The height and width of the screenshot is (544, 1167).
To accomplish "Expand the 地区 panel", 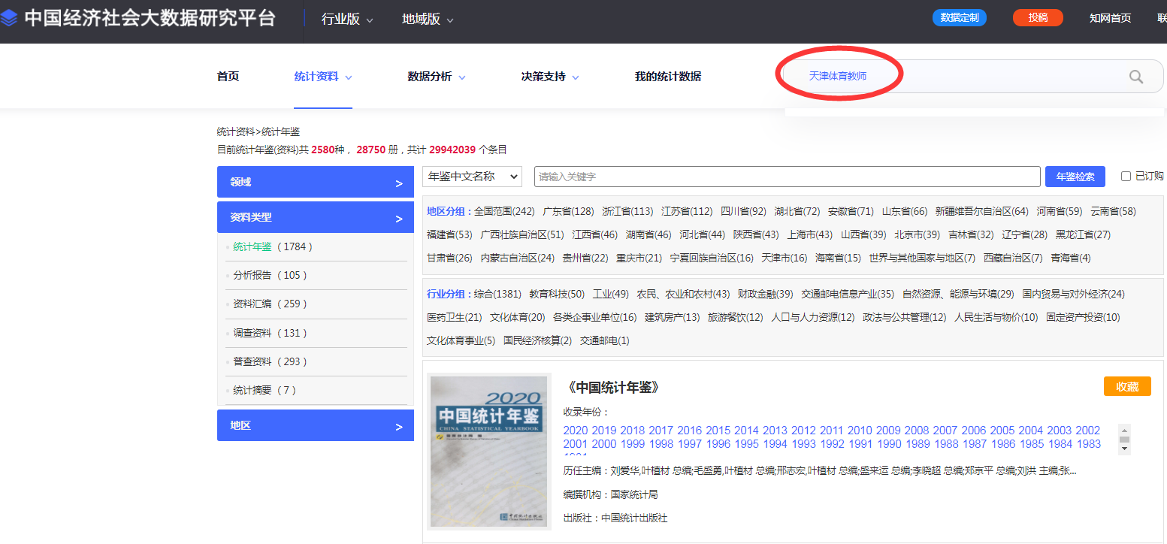I will (x=315, y=425).
